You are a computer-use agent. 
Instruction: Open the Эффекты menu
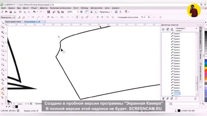click(44, 8)
